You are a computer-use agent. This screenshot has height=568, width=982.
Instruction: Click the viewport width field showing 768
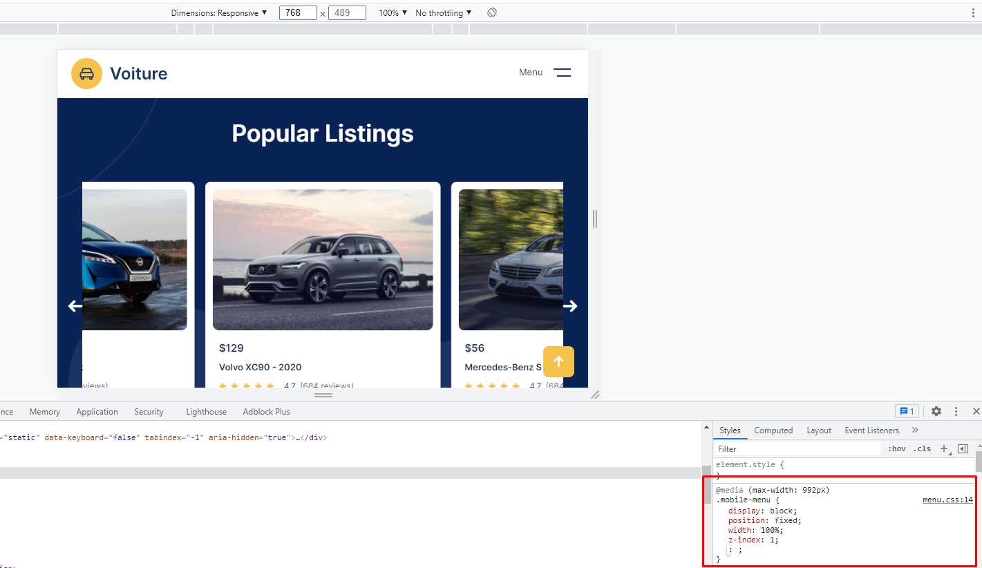tap(298, 13)
